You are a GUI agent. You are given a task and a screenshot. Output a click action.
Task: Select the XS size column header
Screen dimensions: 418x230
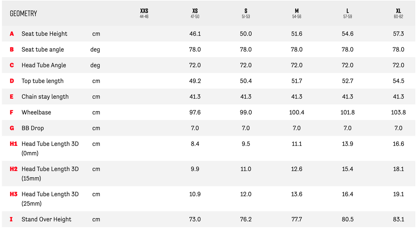coord(195,13)
